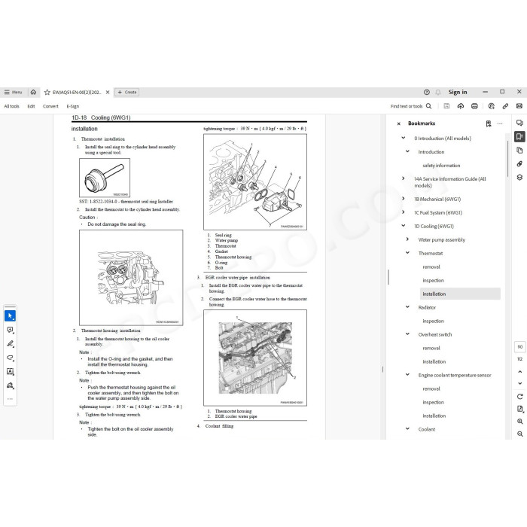Expand the Water pump assembly bookmark
Image resolution: width=527 pixels, height=527 pixels.
pos(407,239)
